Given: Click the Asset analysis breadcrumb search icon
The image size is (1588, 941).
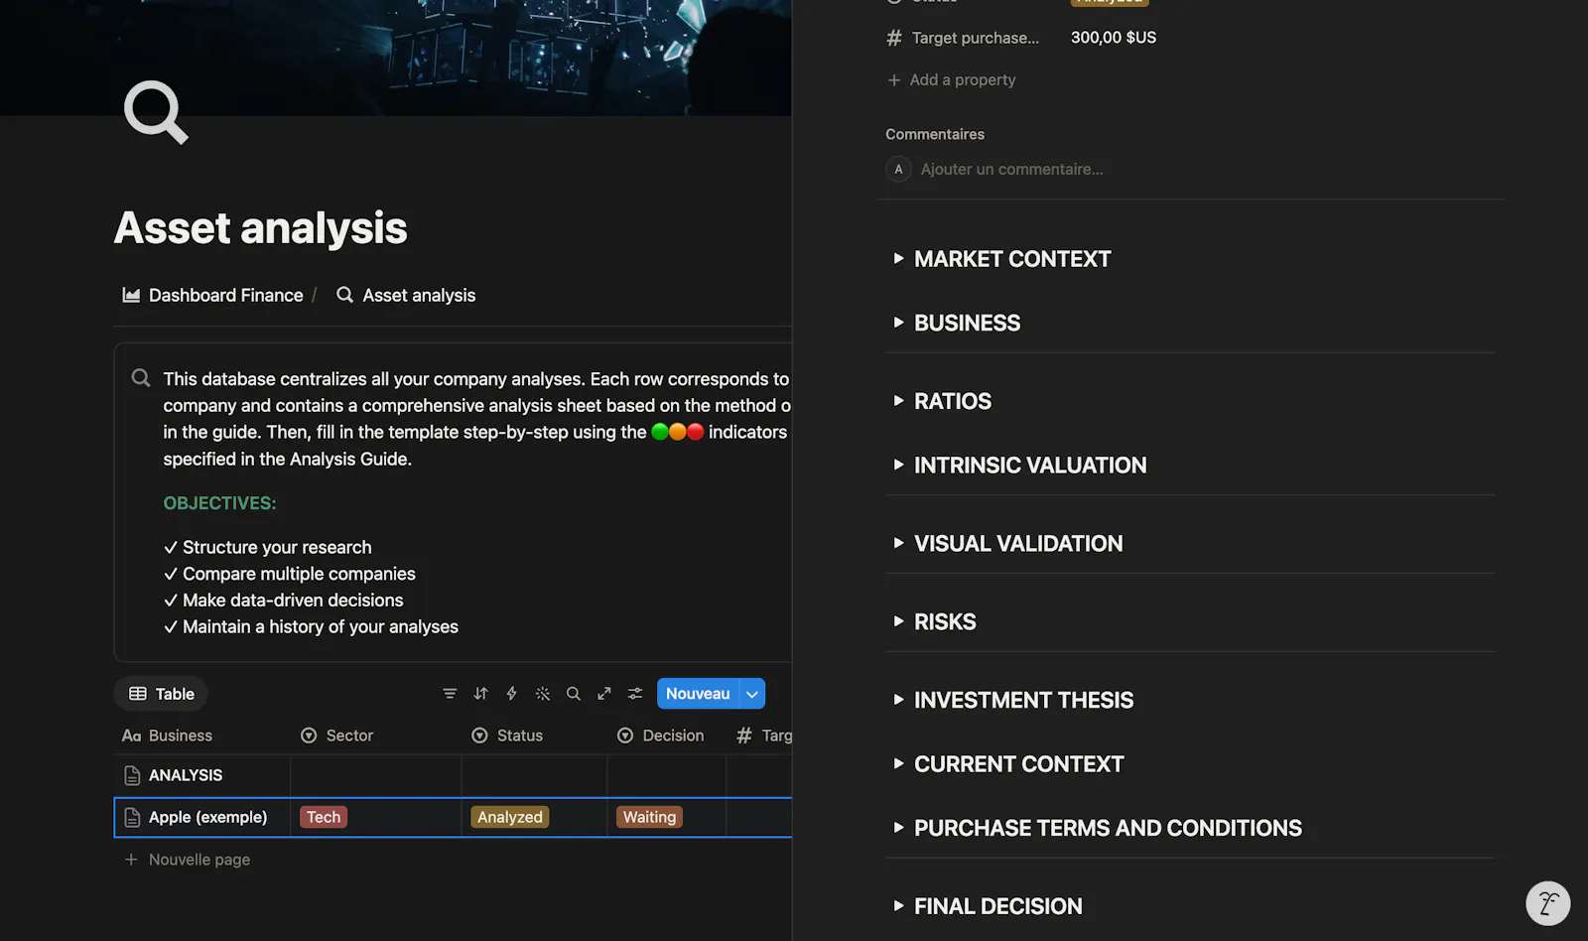Looking at the screenshot, I should [344, 295].
